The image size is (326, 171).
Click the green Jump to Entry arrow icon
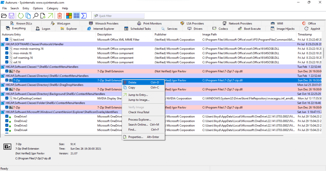tap(51, 16)
